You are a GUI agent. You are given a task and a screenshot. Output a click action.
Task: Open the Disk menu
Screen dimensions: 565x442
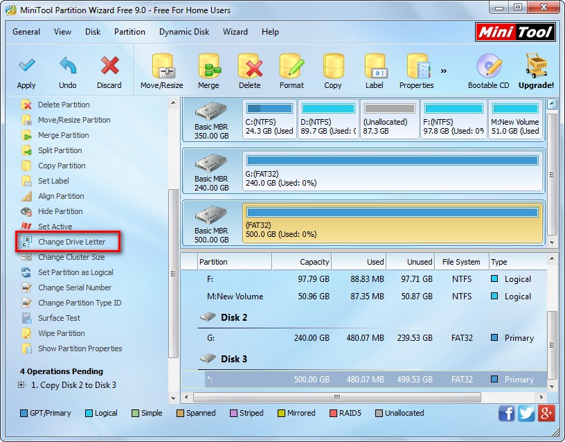93,32
